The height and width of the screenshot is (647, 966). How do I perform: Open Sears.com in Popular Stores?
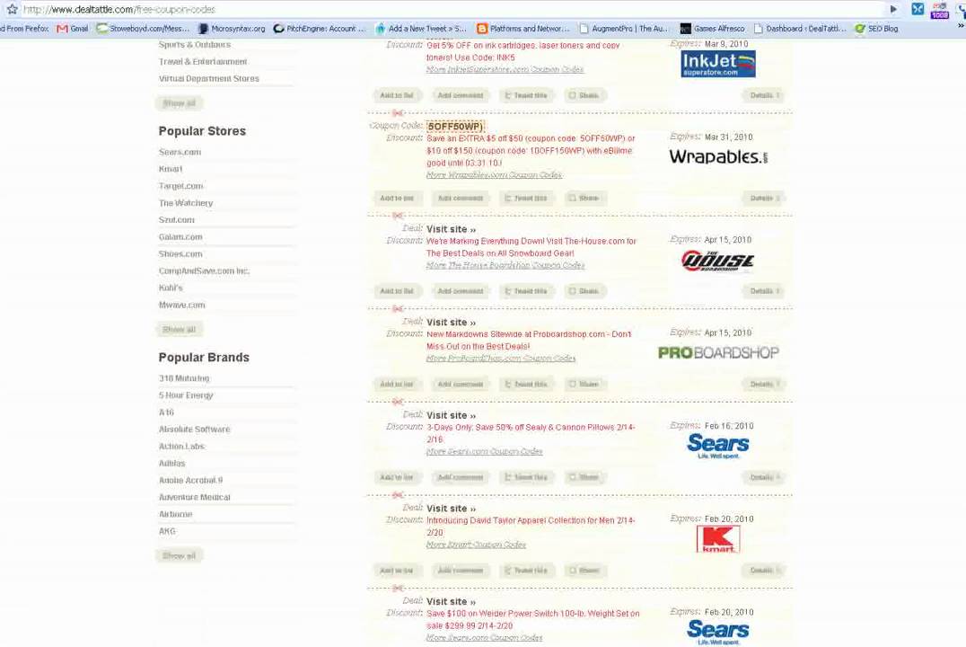(x=180, y=152)
